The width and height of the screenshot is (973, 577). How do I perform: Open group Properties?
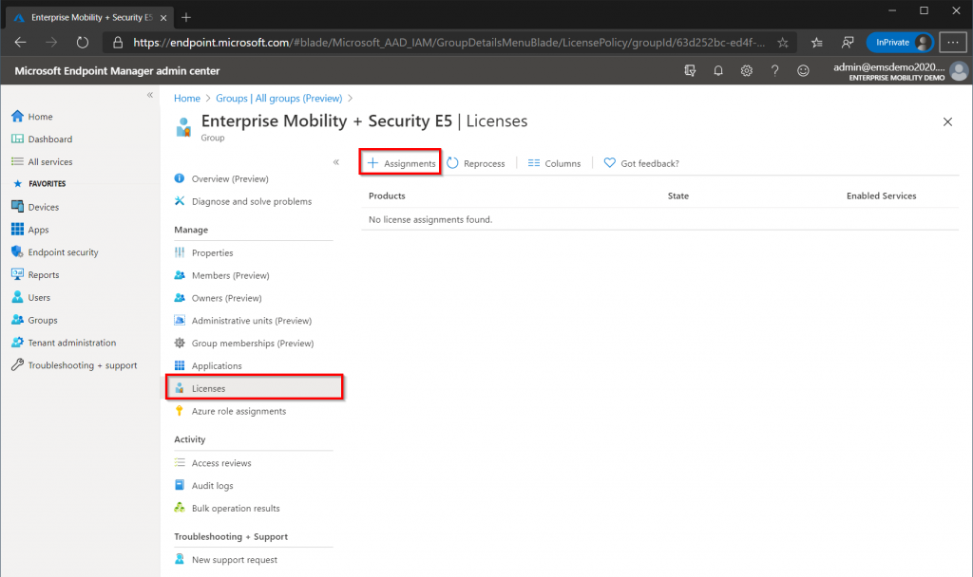[203, 252]
